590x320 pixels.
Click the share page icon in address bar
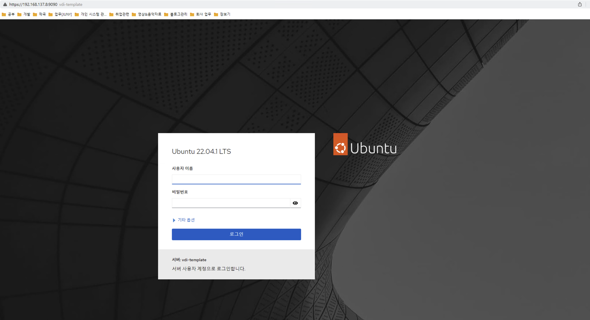(x=580, y=4)
